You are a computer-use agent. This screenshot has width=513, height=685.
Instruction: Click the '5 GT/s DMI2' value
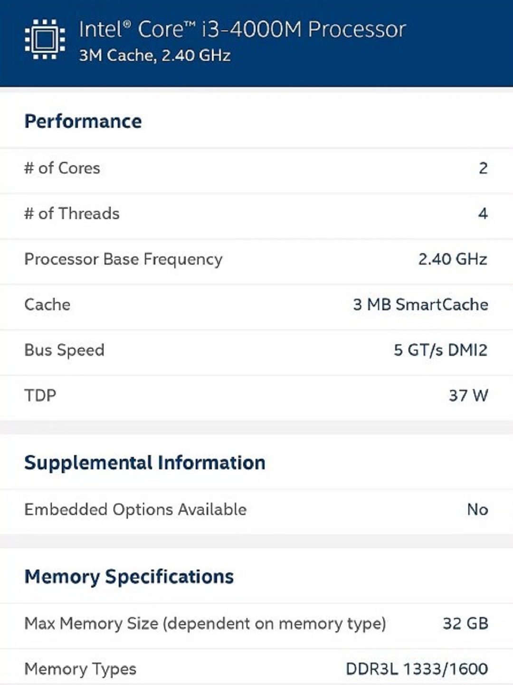tap(440, 350)
